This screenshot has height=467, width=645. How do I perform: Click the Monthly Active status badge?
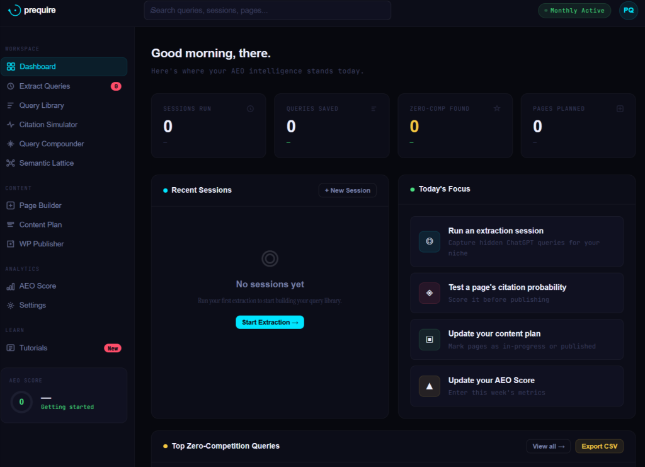click(574, 11)
